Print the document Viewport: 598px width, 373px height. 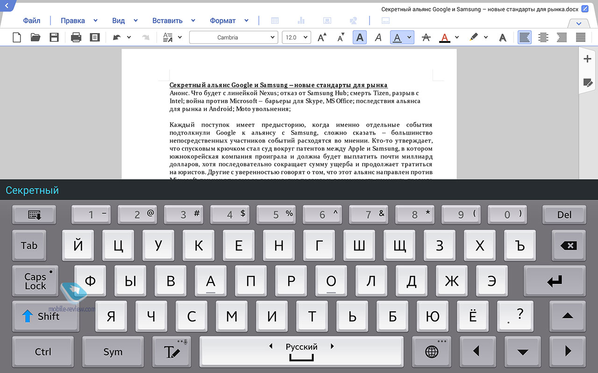coord(76,37)
